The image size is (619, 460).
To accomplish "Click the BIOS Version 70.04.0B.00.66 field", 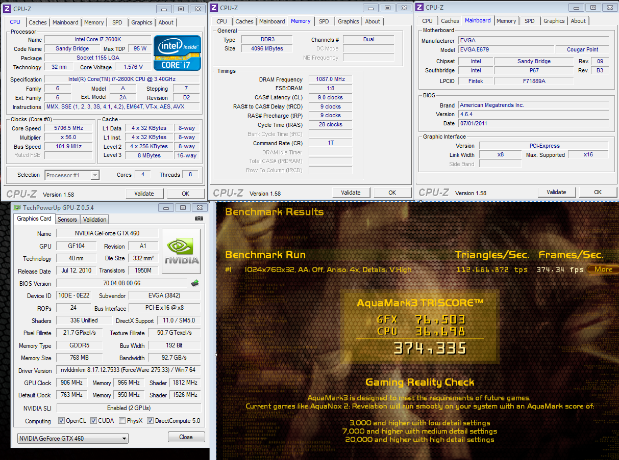I will [122, 283].
